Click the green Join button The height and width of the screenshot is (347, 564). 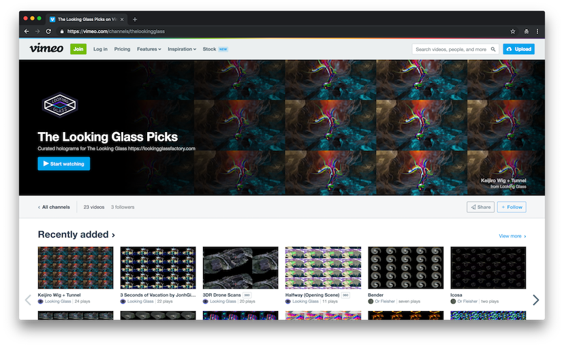click(x=78, y=49)
